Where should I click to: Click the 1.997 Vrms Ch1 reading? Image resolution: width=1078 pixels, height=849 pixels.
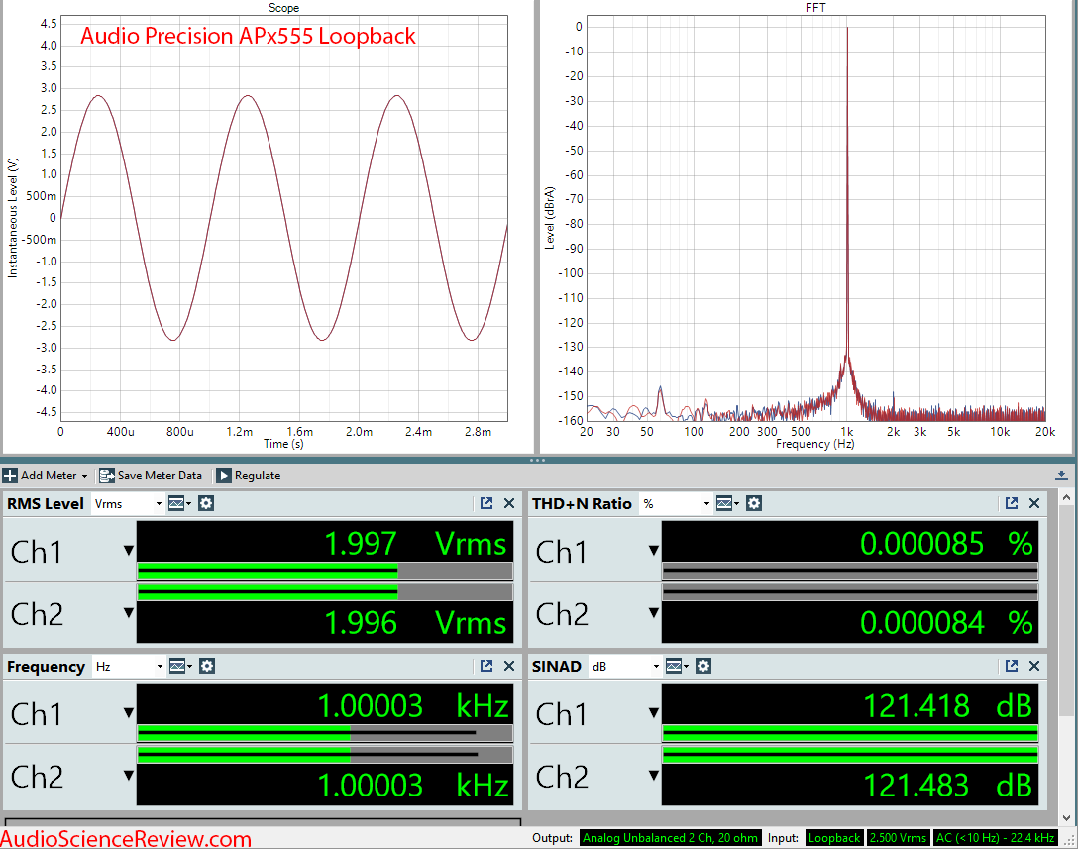coord(414,544)
